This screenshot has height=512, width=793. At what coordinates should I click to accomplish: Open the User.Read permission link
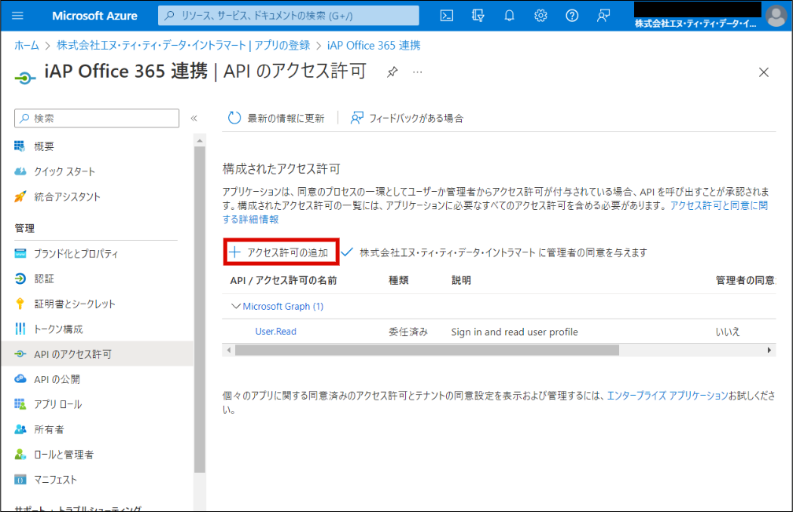coord(275,332)
